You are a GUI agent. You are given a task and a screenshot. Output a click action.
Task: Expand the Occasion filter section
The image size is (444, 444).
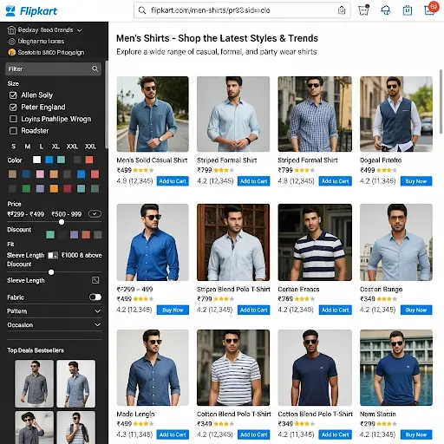coord(98,324)
